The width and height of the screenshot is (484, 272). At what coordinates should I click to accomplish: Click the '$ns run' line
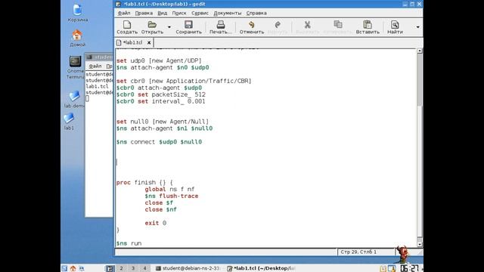pos(129,243)
